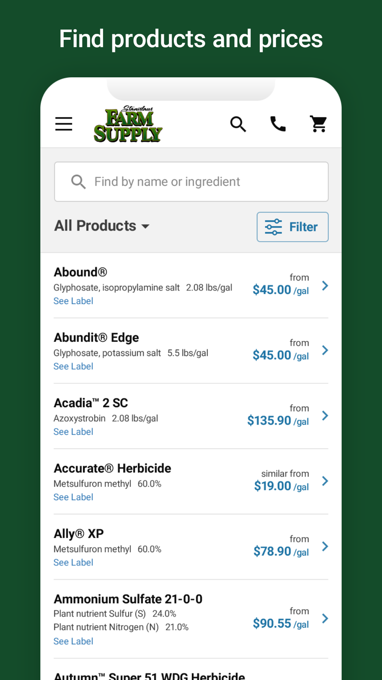Open Acadia 2 SC details chevron
Image resolution: width=382 pixels, height=680 pixels.
pyautogui.click(x=325, y=416)
